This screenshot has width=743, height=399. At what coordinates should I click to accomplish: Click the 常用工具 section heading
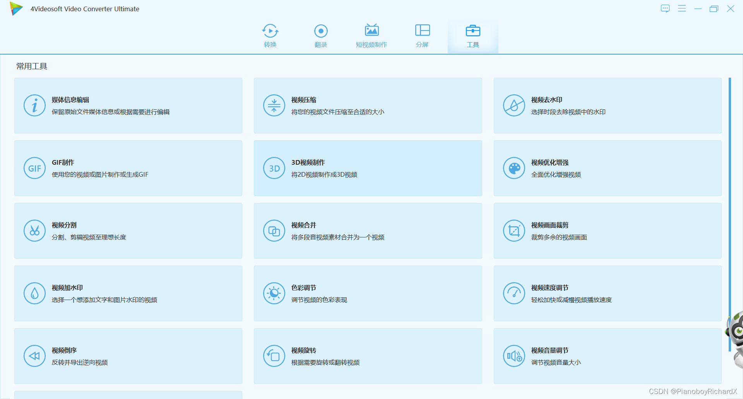32,66
